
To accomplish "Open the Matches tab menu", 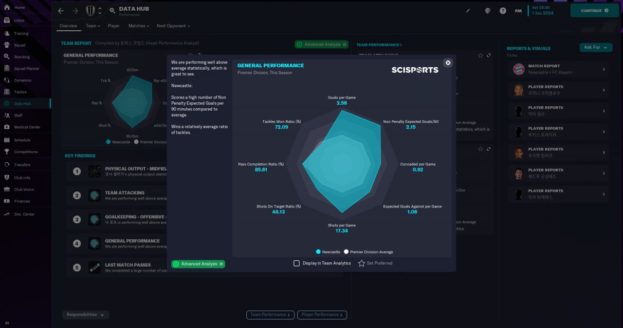I will [139, 26].
